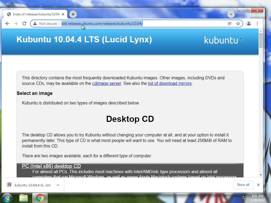
Task: Click the browser forward arrow
Action: (x=16, y=24)
